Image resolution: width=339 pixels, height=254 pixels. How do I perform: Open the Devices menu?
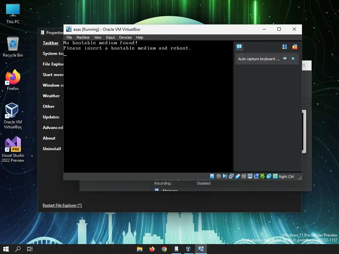(x=125, y=37)
